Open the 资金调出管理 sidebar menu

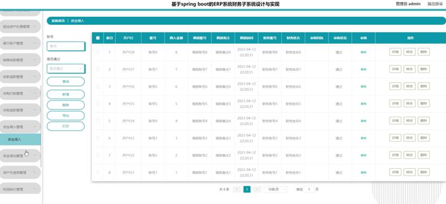[19, 156]
